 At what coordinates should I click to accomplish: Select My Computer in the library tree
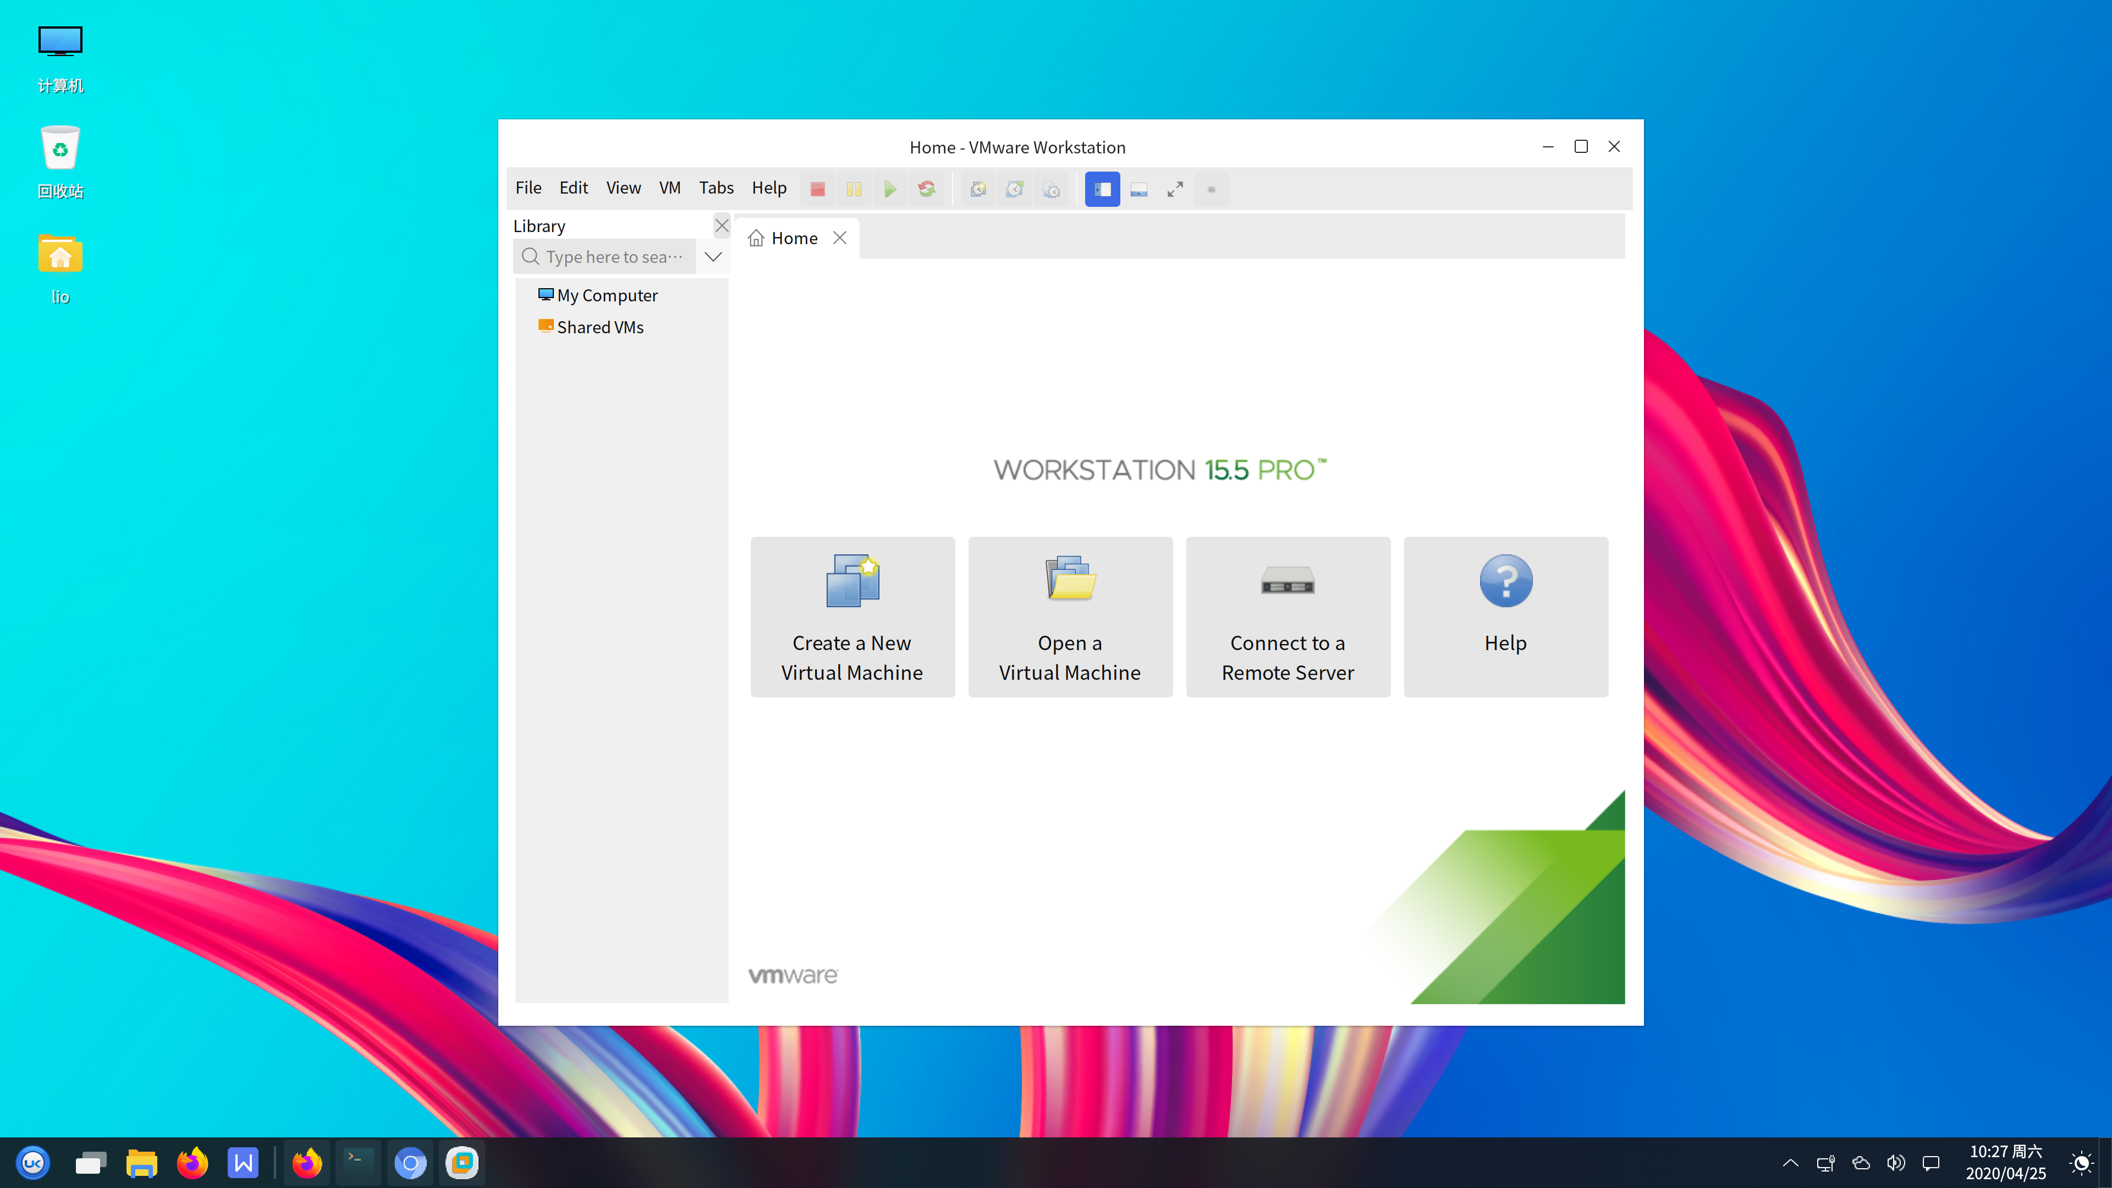pos(607,295)
